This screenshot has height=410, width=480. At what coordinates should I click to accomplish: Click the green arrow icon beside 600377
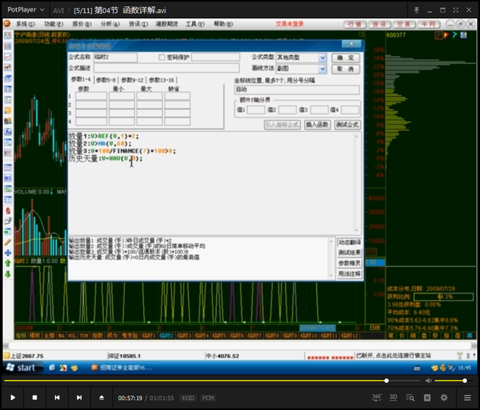click(x=455, y=35)
